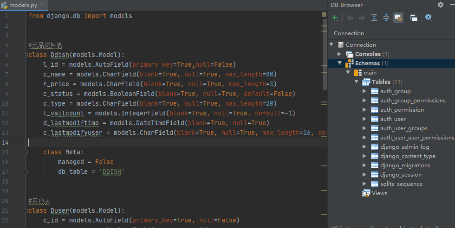The height and width of the screenshot is (228, 455).
Task: Expand the Consoles node arrow
Action: 339,54
